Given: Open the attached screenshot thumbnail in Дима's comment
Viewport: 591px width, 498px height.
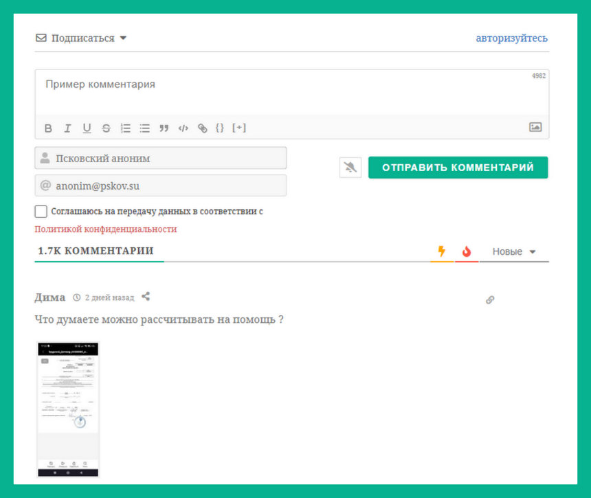Looking at the screenshot, I should (x=68, y=409).
